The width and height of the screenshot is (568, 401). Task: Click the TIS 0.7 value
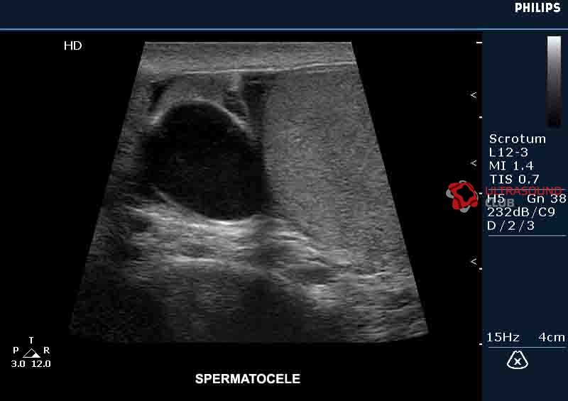click(514, 180)
